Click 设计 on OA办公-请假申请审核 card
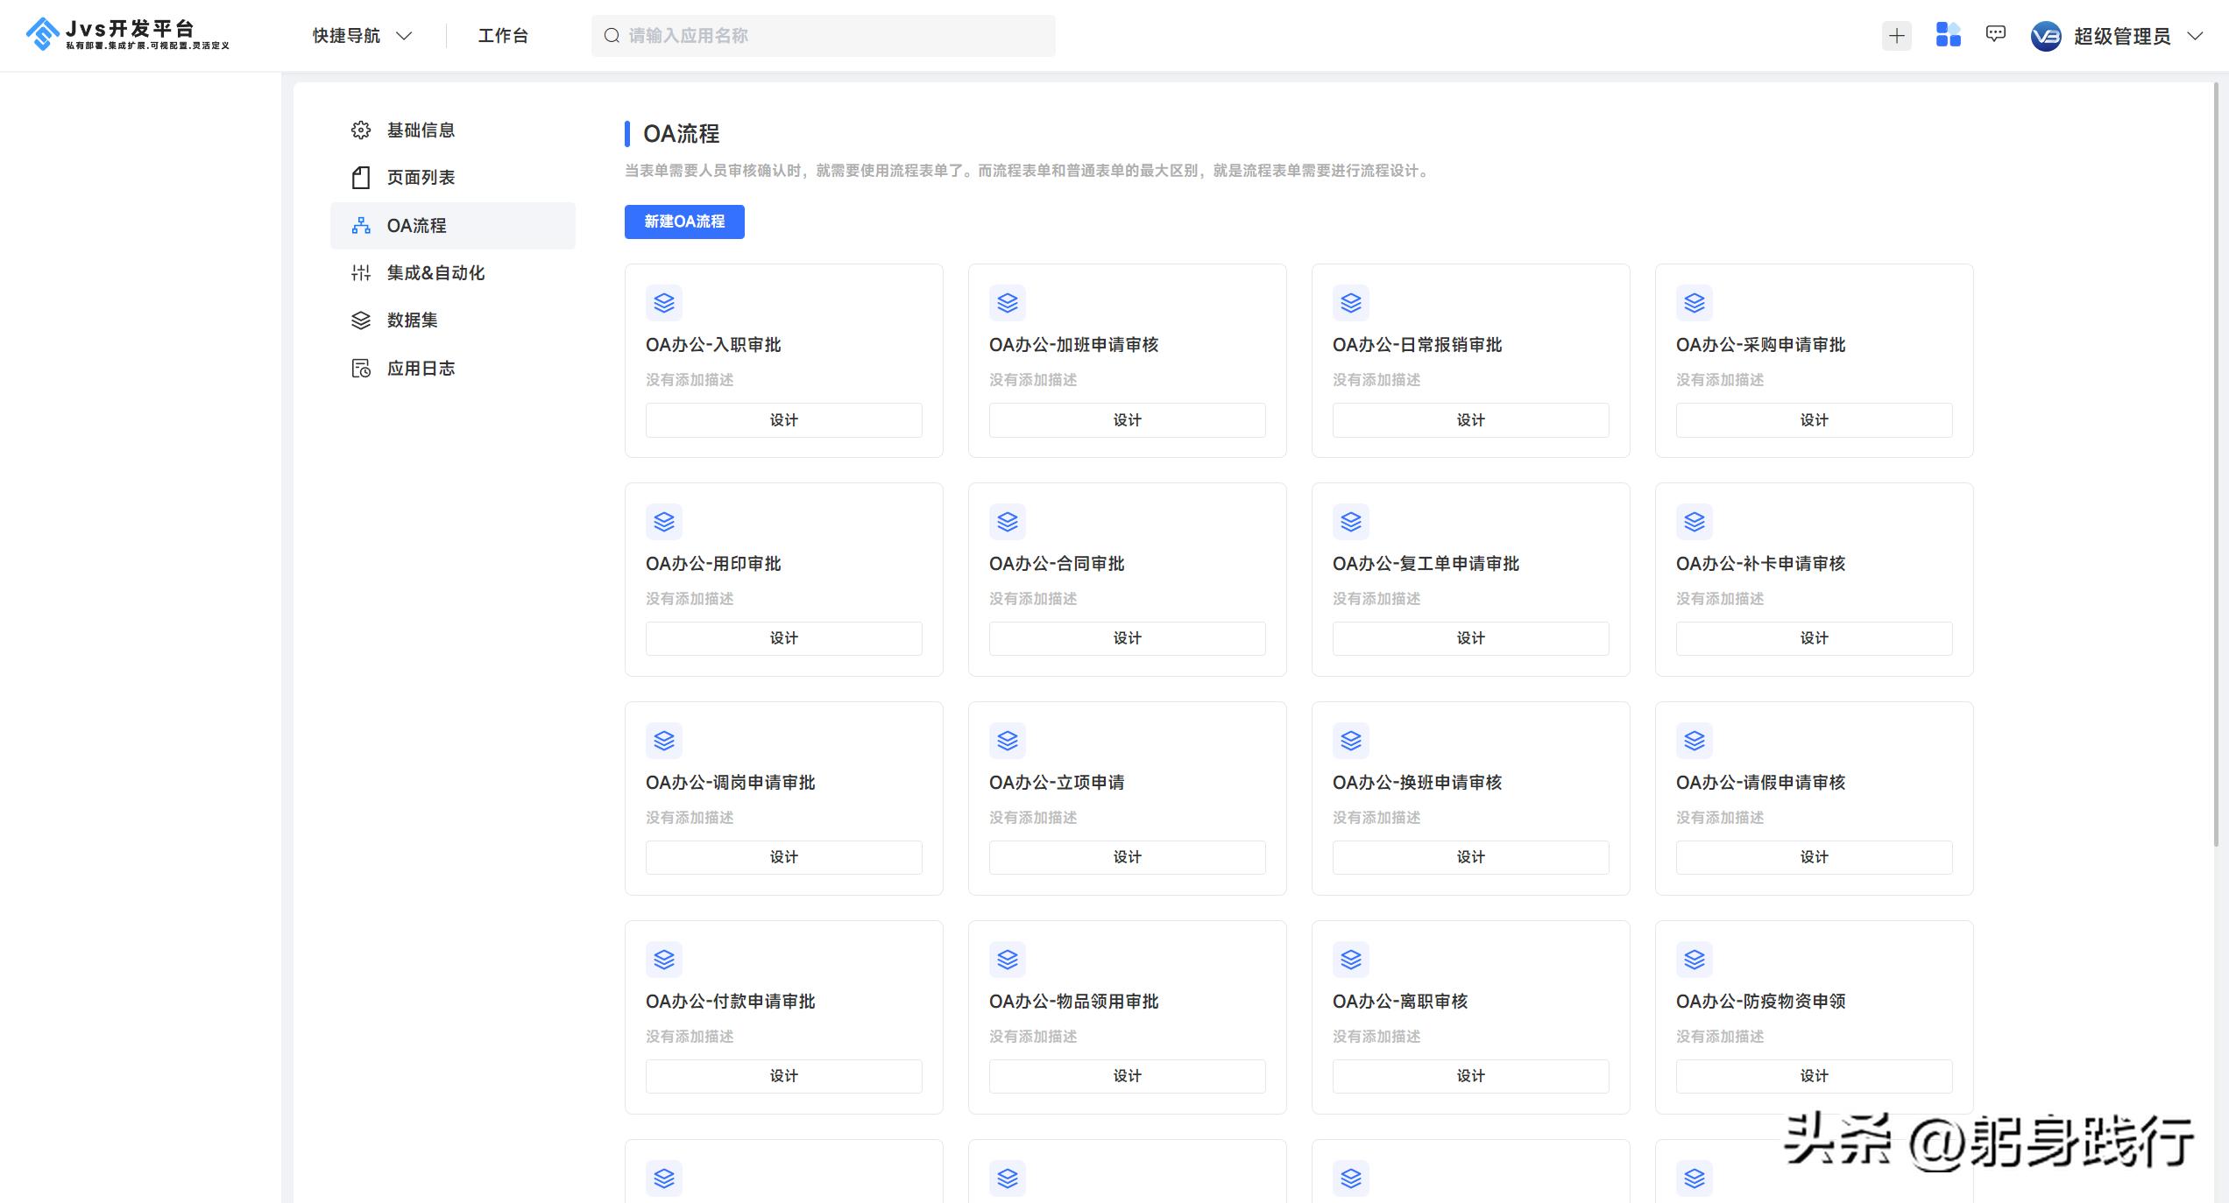The height and width of the screenshot is (1203, 2229). (1814, 857)
